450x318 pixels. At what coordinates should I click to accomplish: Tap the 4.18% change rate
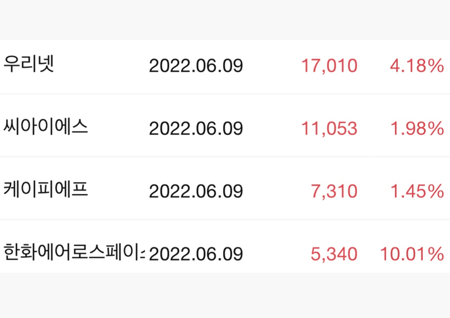(x=417, y=66)
